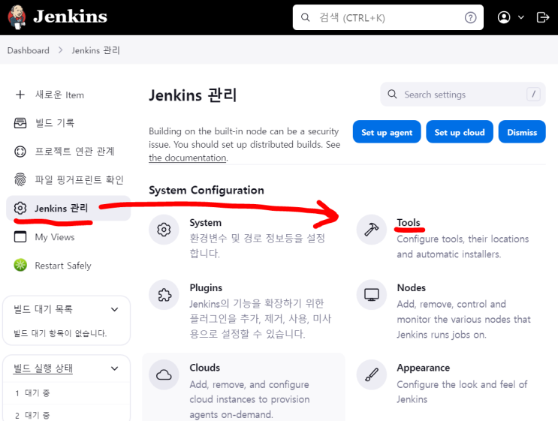
Task: Open System configuration title
Action: click(x=205, y=223)
